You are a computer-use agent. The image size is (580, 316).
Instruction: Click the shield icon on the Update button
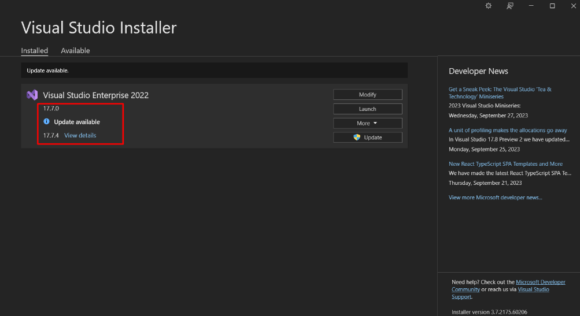[x=357, y=137]
